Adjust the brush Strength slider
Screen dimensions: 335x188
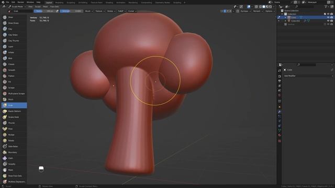(x=72, y=11)
